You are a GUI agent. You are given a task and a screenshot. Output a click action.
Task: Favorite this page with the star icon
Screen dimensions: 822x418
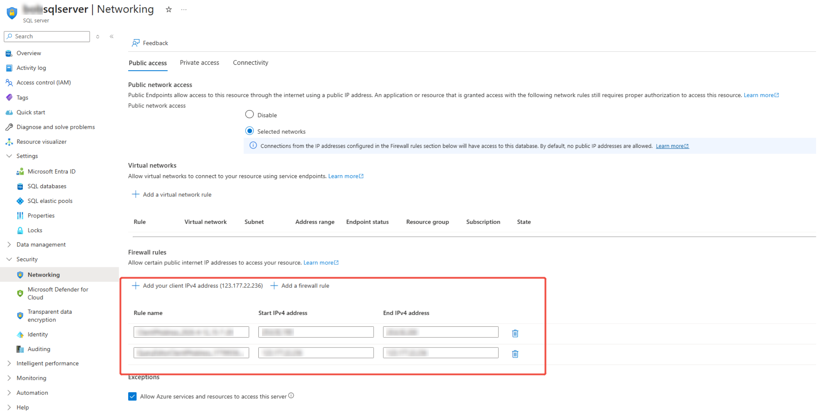point(168,10)
